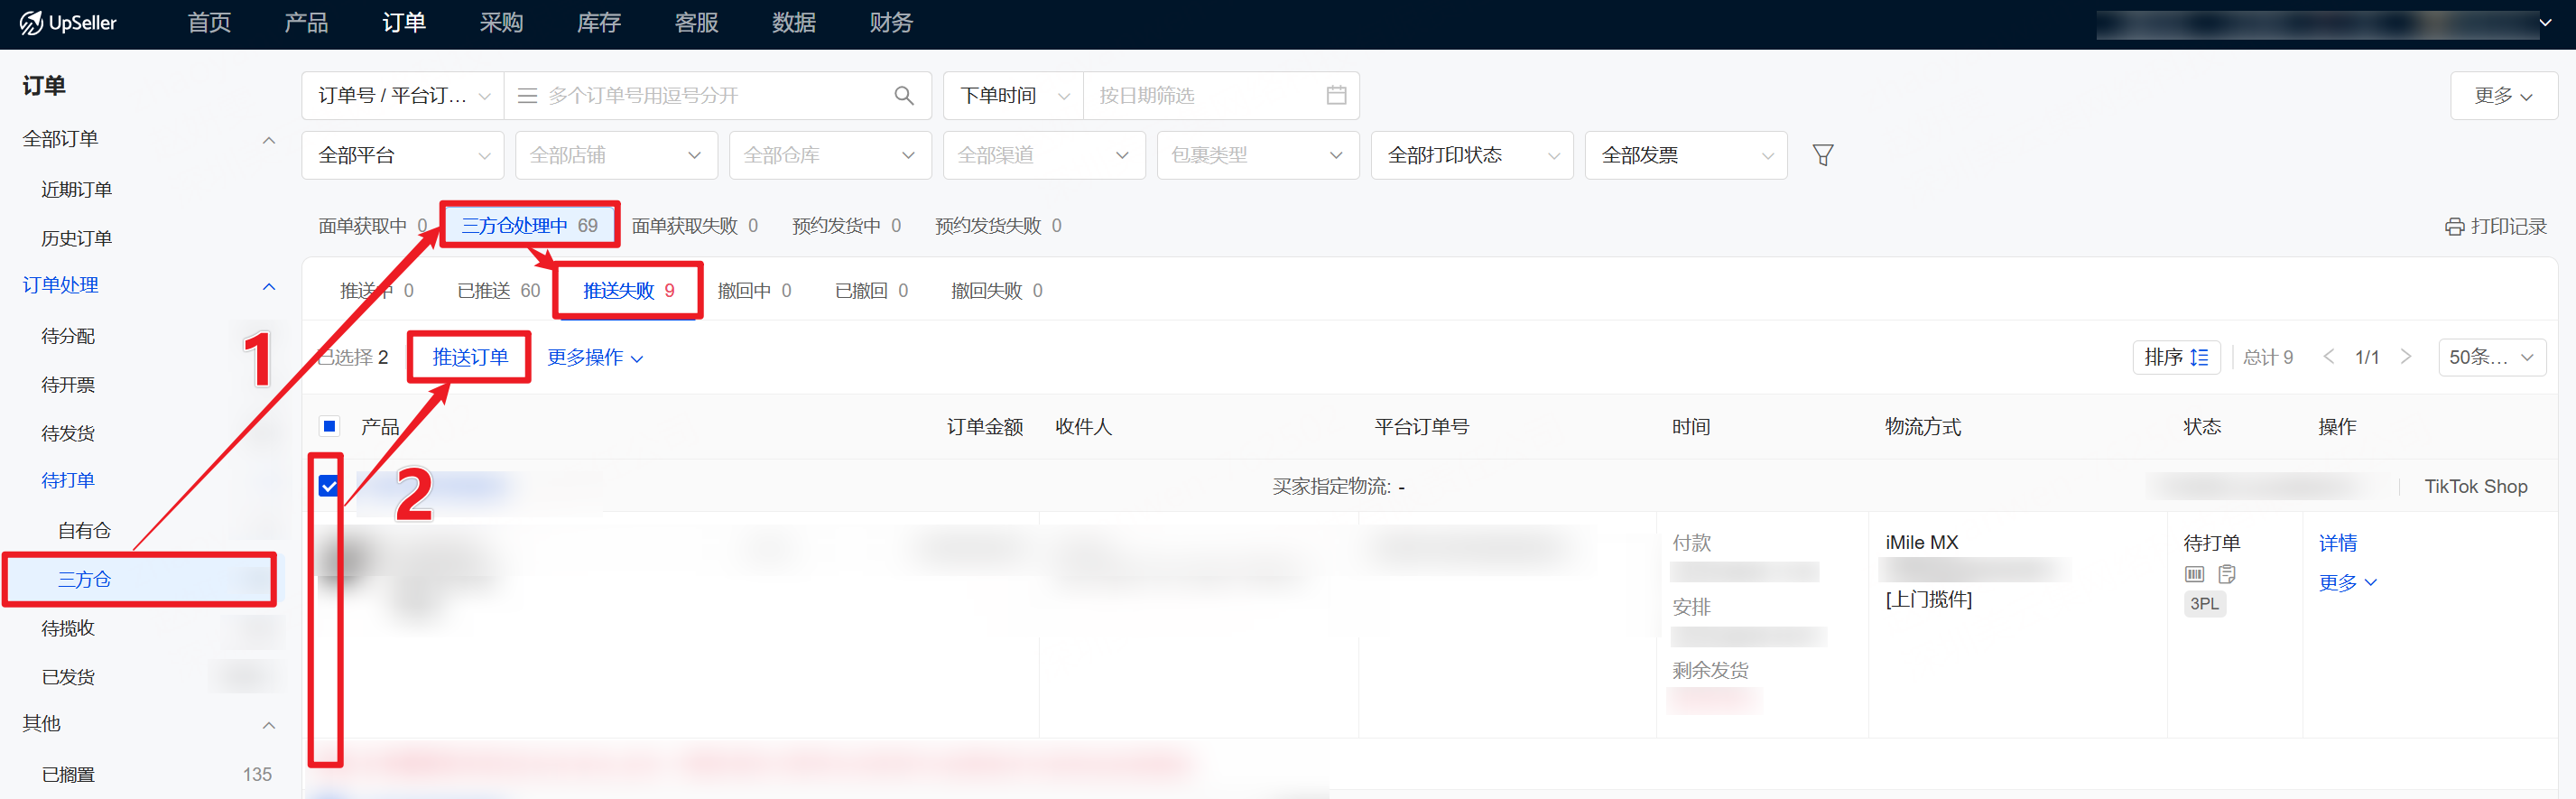Open the 打印记录 printer icon link
The image size is (2576, 799).
tap(2495, 227)
